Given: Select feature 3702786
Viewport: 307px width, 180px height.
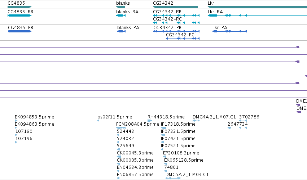Looking at the screenshot, I should 249,117.
